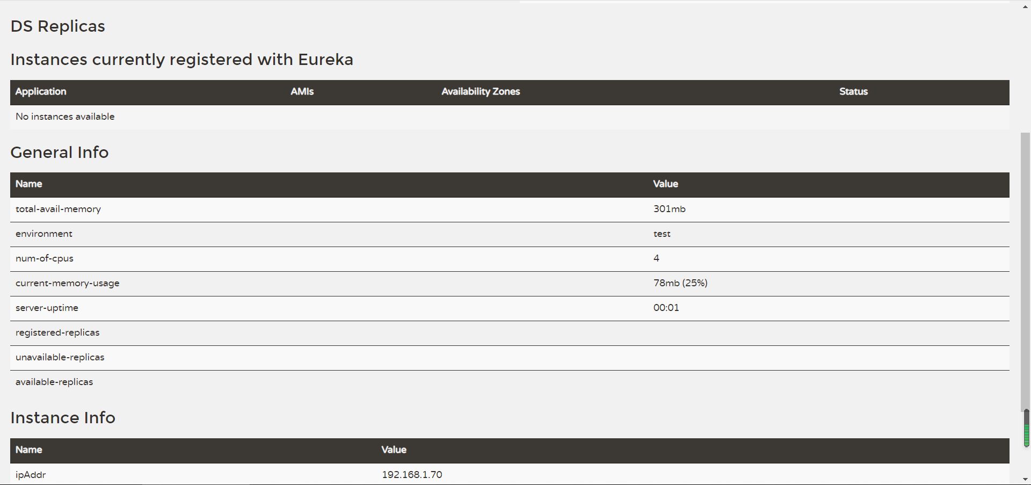Click the AMIs column header
The image size is (1031, 485).
tap(302, 92)
